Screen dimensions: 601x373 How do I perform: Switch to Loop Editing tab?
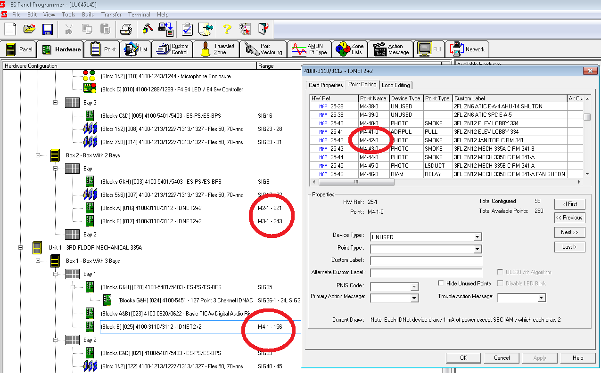tap(395, 85)
